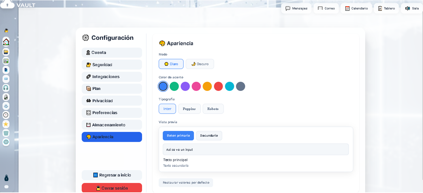Pick the purple accent color
423x193 pixels.
click(185, 86)
